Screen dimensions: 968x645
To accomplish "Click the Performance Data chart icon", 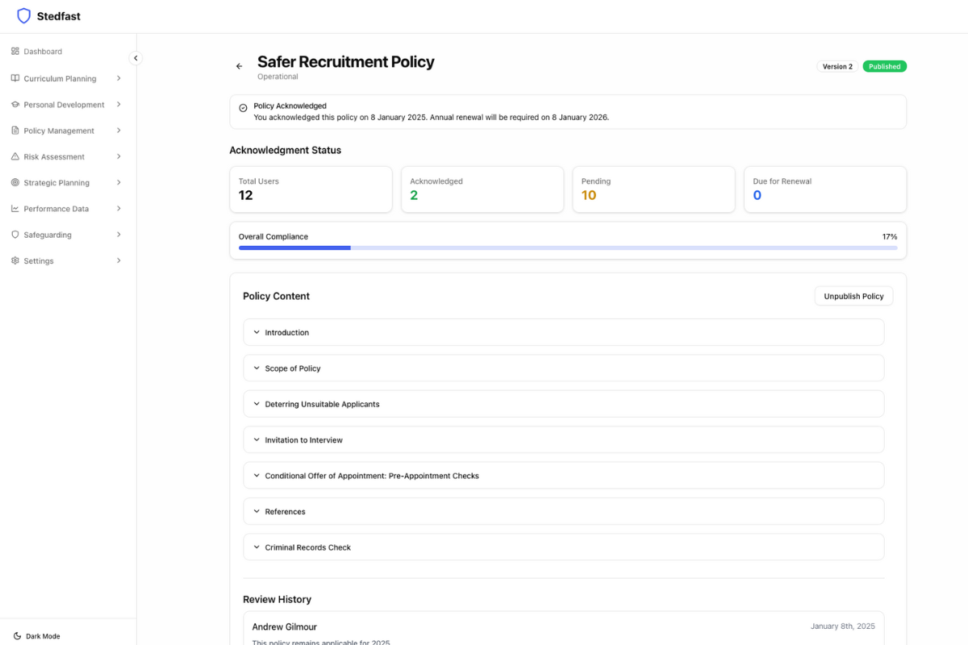I will pyautogui.click(x=15, y=209).
